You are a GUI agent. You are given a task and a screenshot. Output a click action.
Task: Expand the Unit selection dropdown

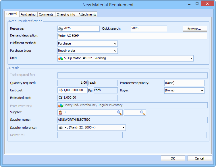pos(191,58)
